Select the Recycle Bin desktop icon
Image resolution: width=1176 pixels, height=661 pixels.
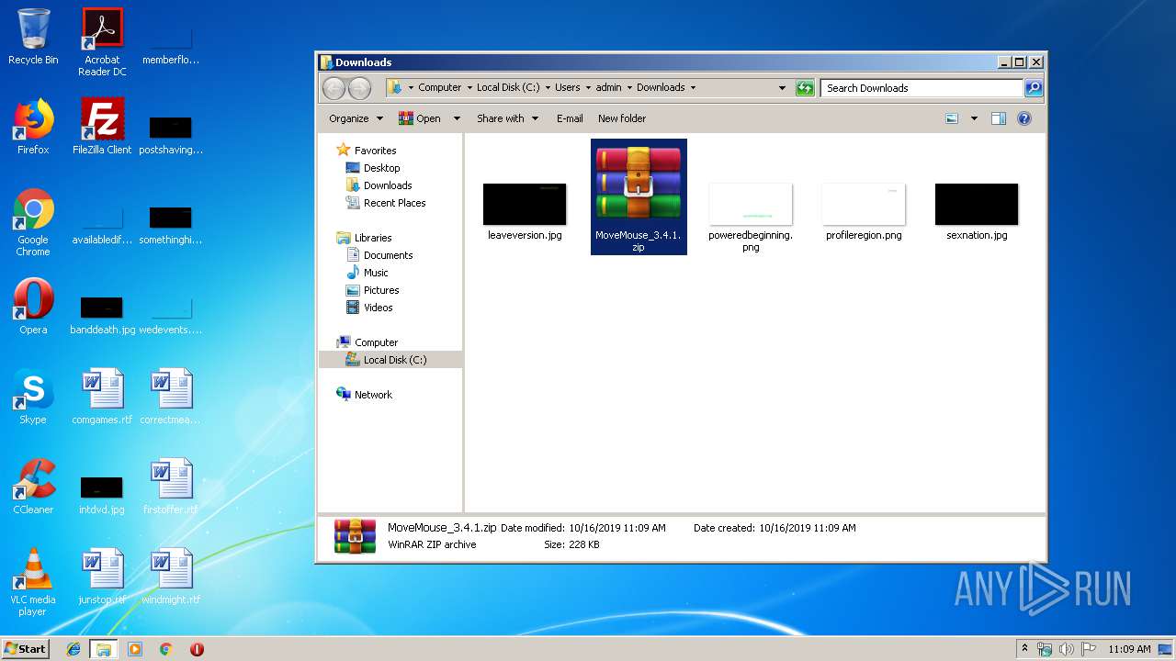point(33,37)
